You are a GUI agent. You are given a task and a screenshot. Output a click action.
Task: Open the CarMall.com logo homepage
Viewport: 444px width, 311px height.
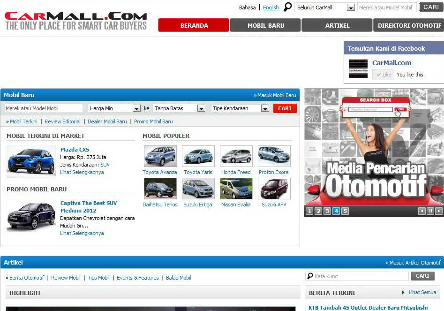point(76,21)
